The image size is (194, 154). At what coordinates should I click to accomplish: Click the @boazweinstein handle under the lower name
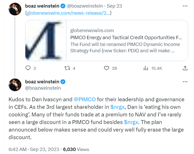click(43, 88)
